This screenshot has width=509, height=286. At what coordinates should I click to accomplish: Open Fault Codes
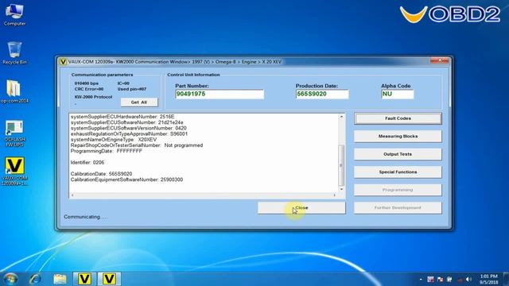398,118
